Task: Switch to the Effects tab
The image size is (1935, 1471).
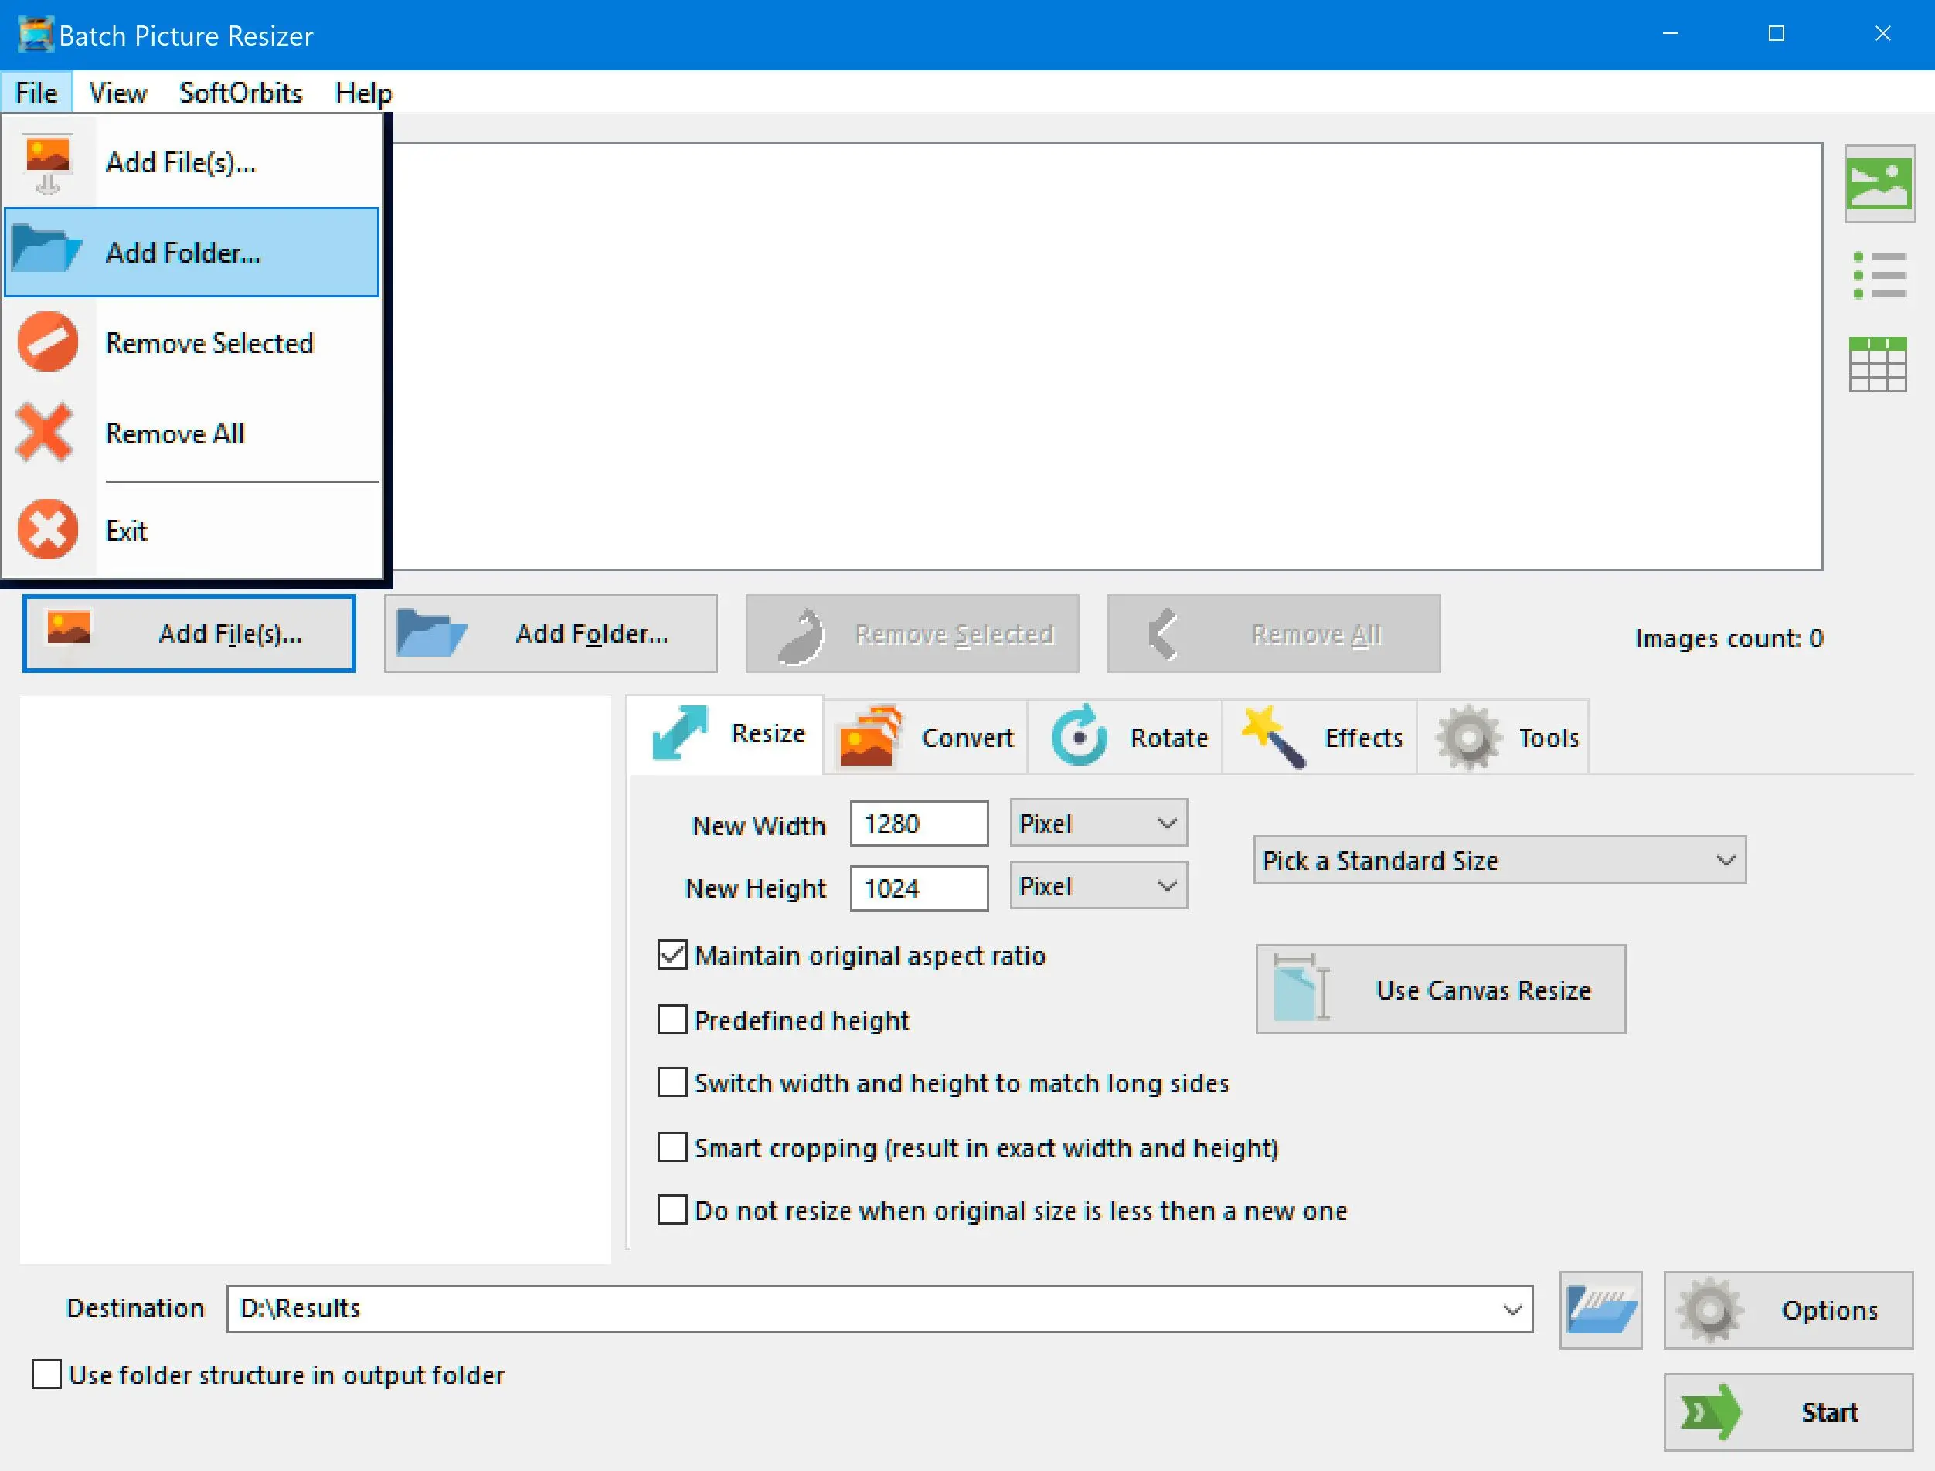Action: click(x=1328, y=735)
